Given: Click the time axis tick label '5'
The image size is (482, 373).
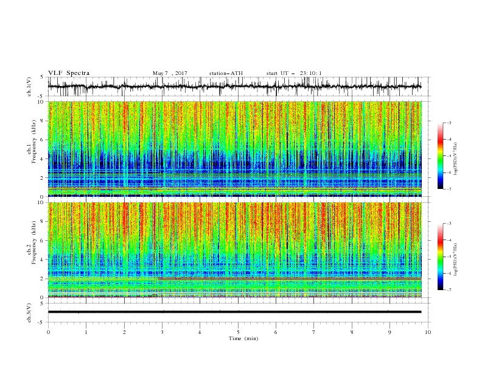Looking at the screenshot, I should pyautogui.click(x=238, y=332).
